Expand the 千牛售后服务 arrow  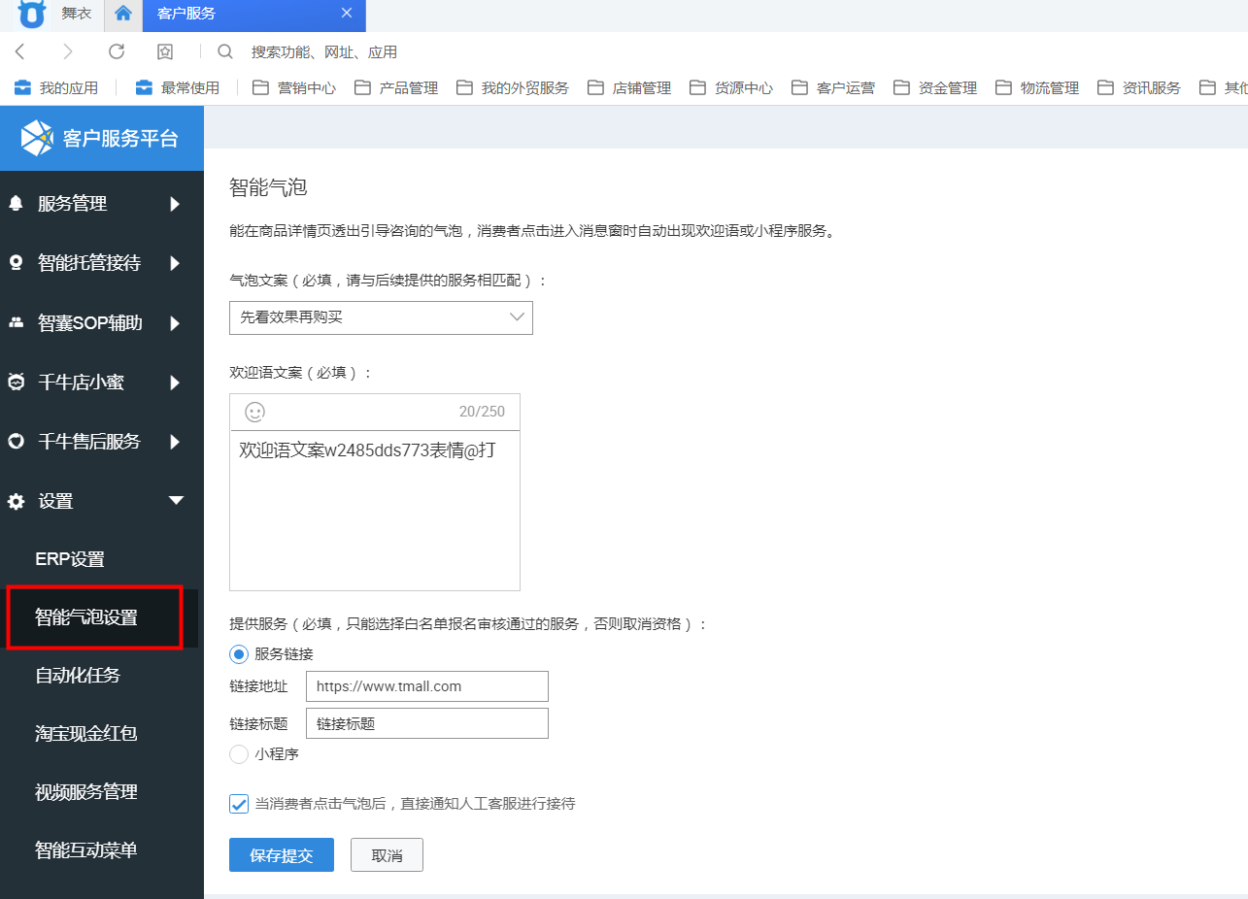tap(176, 442)
